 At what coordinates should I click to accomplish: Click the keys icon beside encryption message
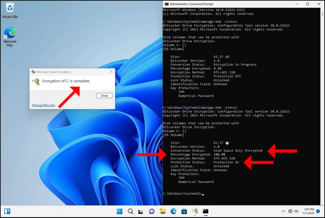coord(36,82)
